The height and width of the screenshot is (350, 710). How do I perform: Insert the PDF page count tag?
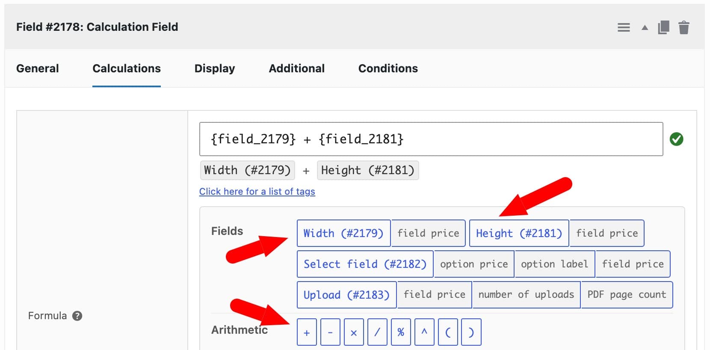[627, 295]
